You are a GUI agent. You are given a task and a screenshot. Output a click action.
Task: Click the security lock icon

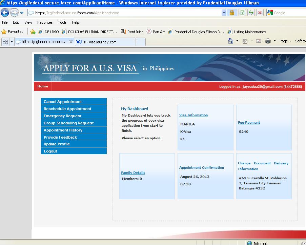coord(232,13)
